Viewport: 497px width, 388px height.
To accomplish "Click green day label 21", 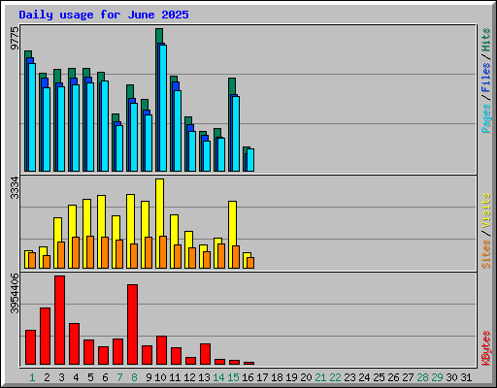I will click(x=320, y=377).
